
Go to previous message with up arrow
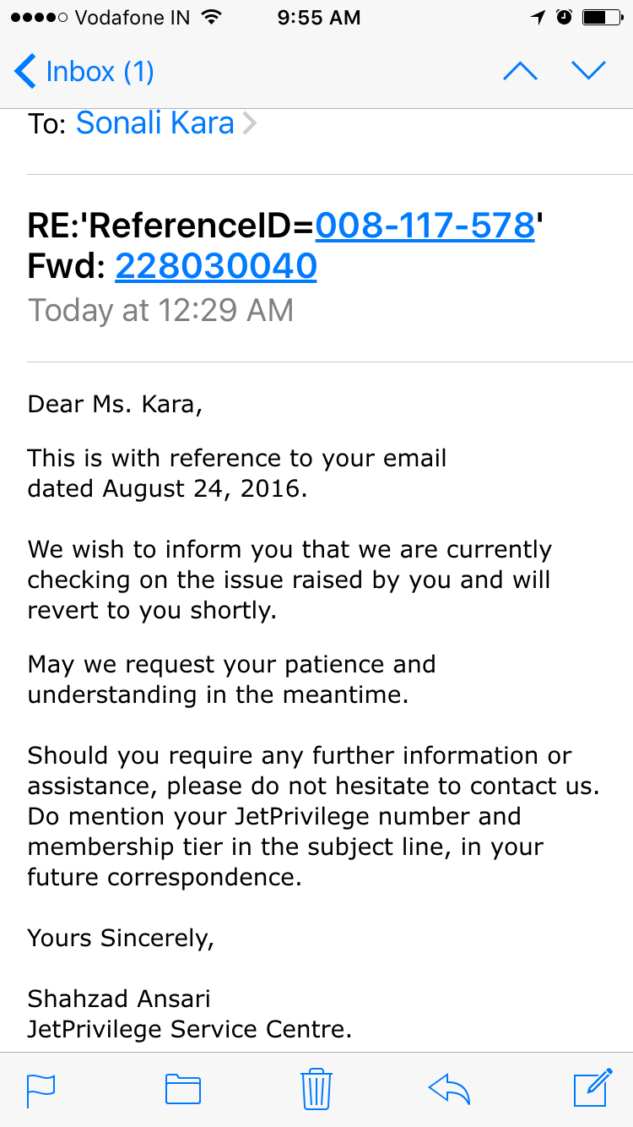tap(520, 72)
